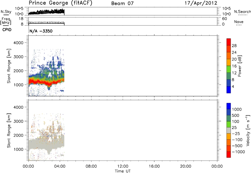Click the 'Prince George (fitACF)' plot title
The height and width of the screenshot is (173, 251).
click(60, 3)
